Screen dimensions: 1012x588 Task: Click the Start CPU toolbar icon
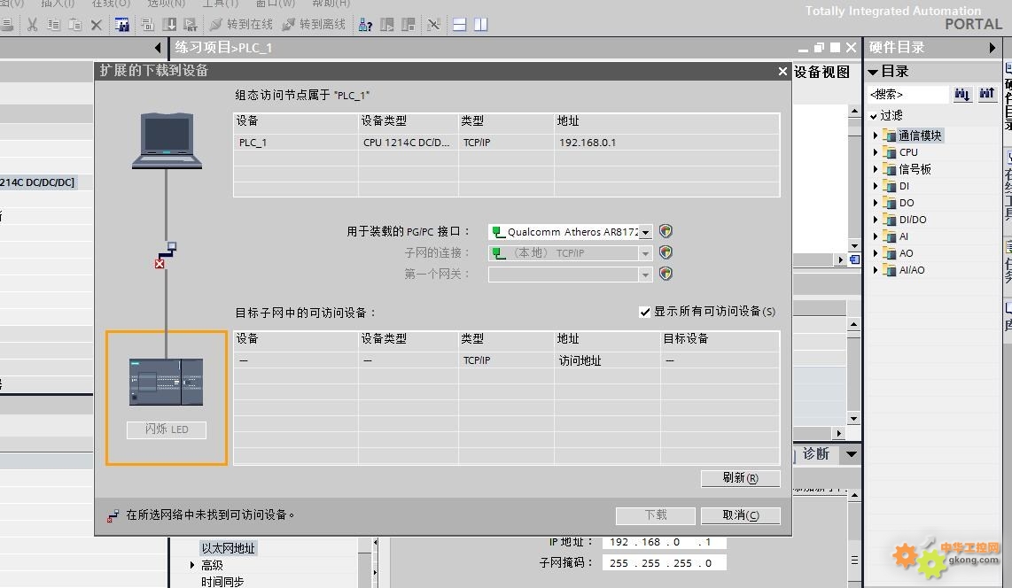pos(387,25)
